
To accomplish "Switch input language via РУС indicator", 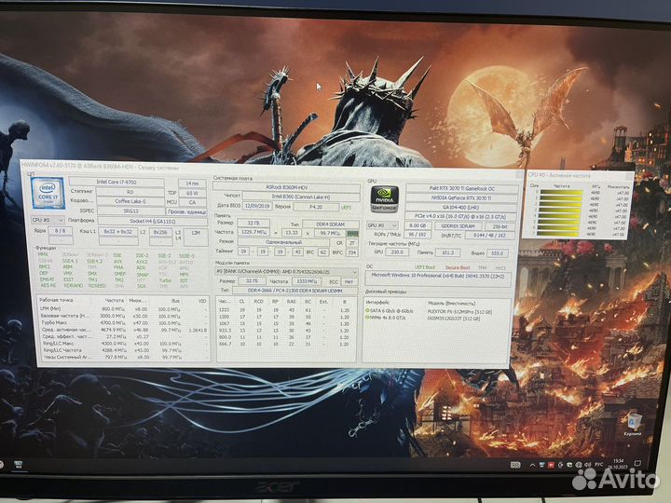I will pos(598,465).
